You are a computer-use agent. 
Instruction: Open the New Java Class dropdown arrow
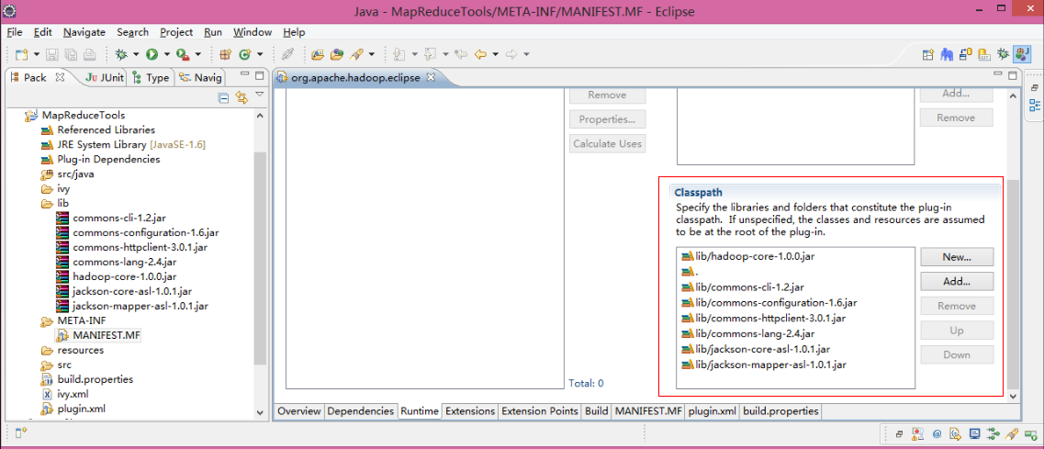tap(260, 54)
